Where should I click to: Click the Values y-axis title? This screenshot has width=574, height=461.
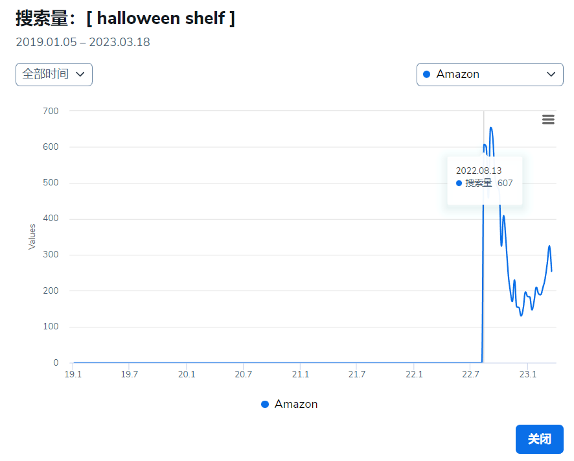(x=32, y=237)
